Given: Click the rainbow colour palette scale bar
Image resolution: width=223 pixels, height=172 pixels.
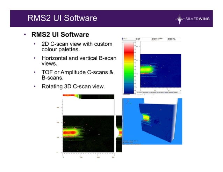Looking at the screenshot, I should 129,68.
